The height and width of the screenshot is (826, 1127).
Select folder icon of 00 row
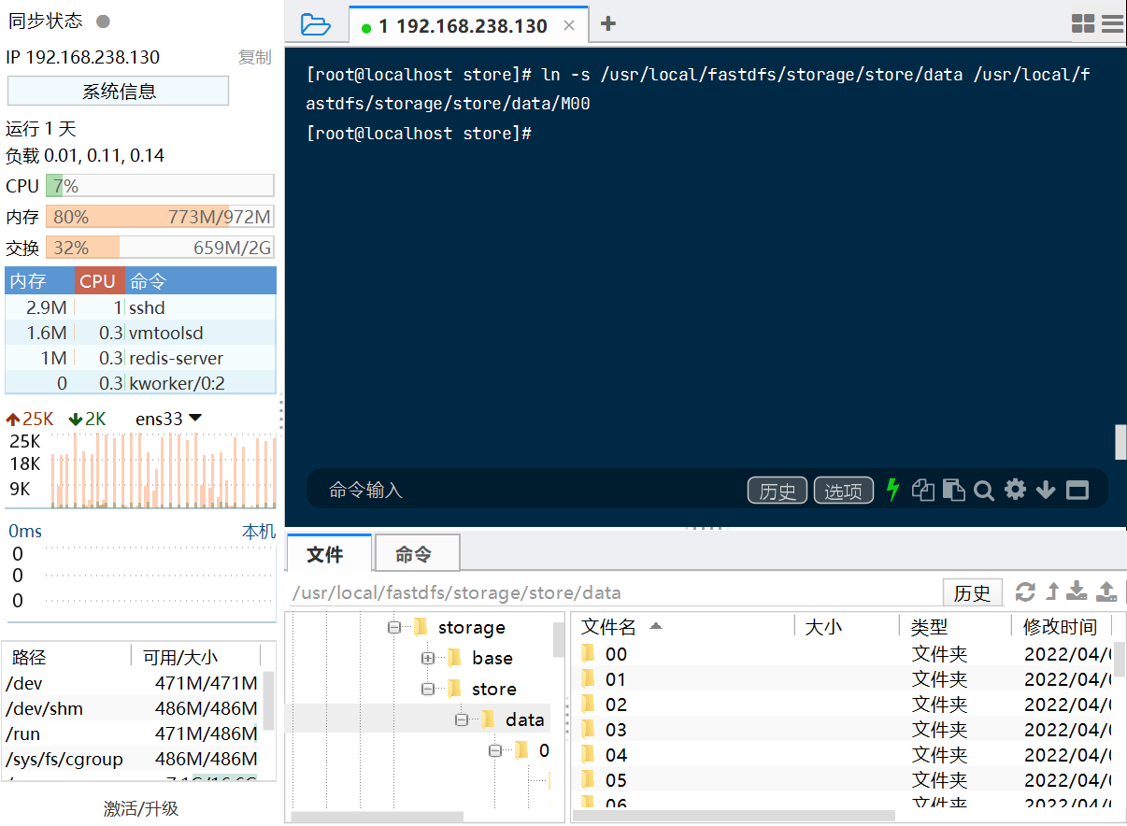[x=588, y=653]
